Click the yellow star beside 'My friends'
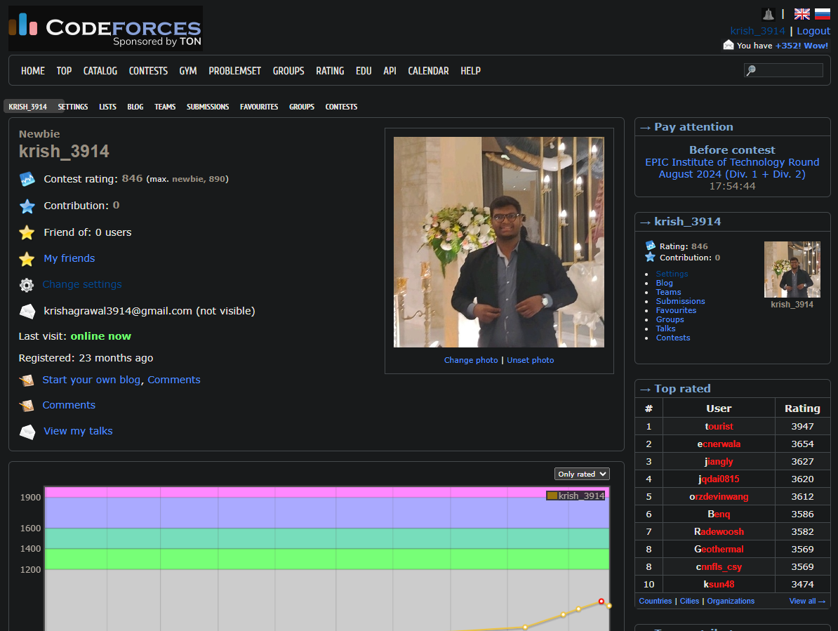 (27, 258)
